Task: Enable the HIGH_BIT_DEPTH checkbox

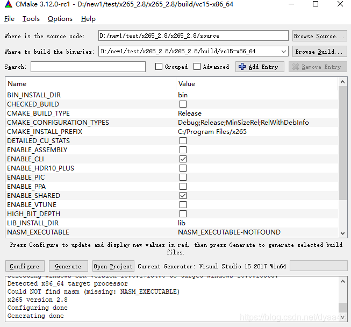Action: (183, 214)
